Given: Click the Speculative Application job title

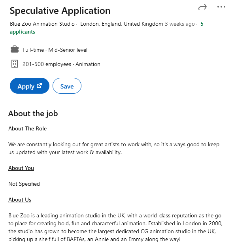Looking at the screenshot, I should 60,11.
